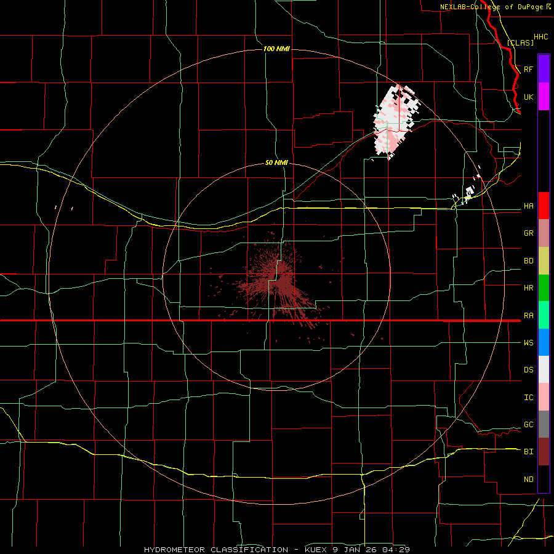The width and height of the screenshot is (554, 554).
Task: Click the '9 JAN 26' date text
Action: pos(354,550)
